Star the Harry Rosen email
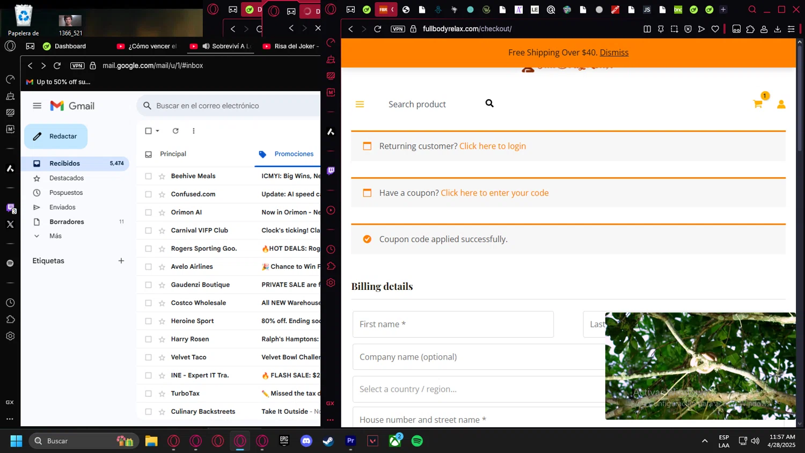 162,339
